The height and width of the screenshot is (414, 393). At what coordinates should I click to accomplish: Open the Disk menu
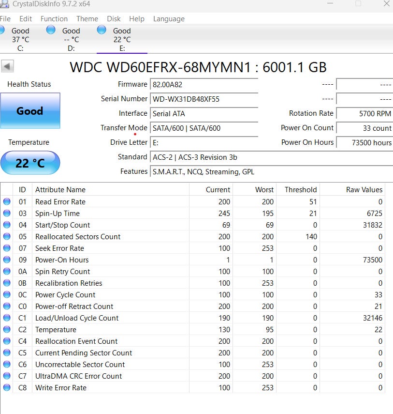coord(114,19)
